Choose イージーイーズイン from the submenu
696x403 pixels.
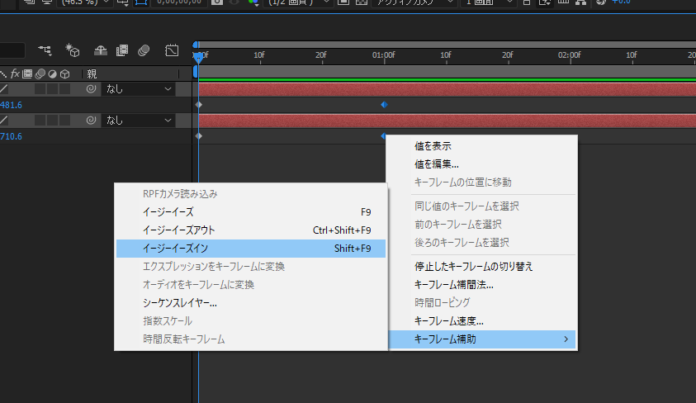pos(251,249)
